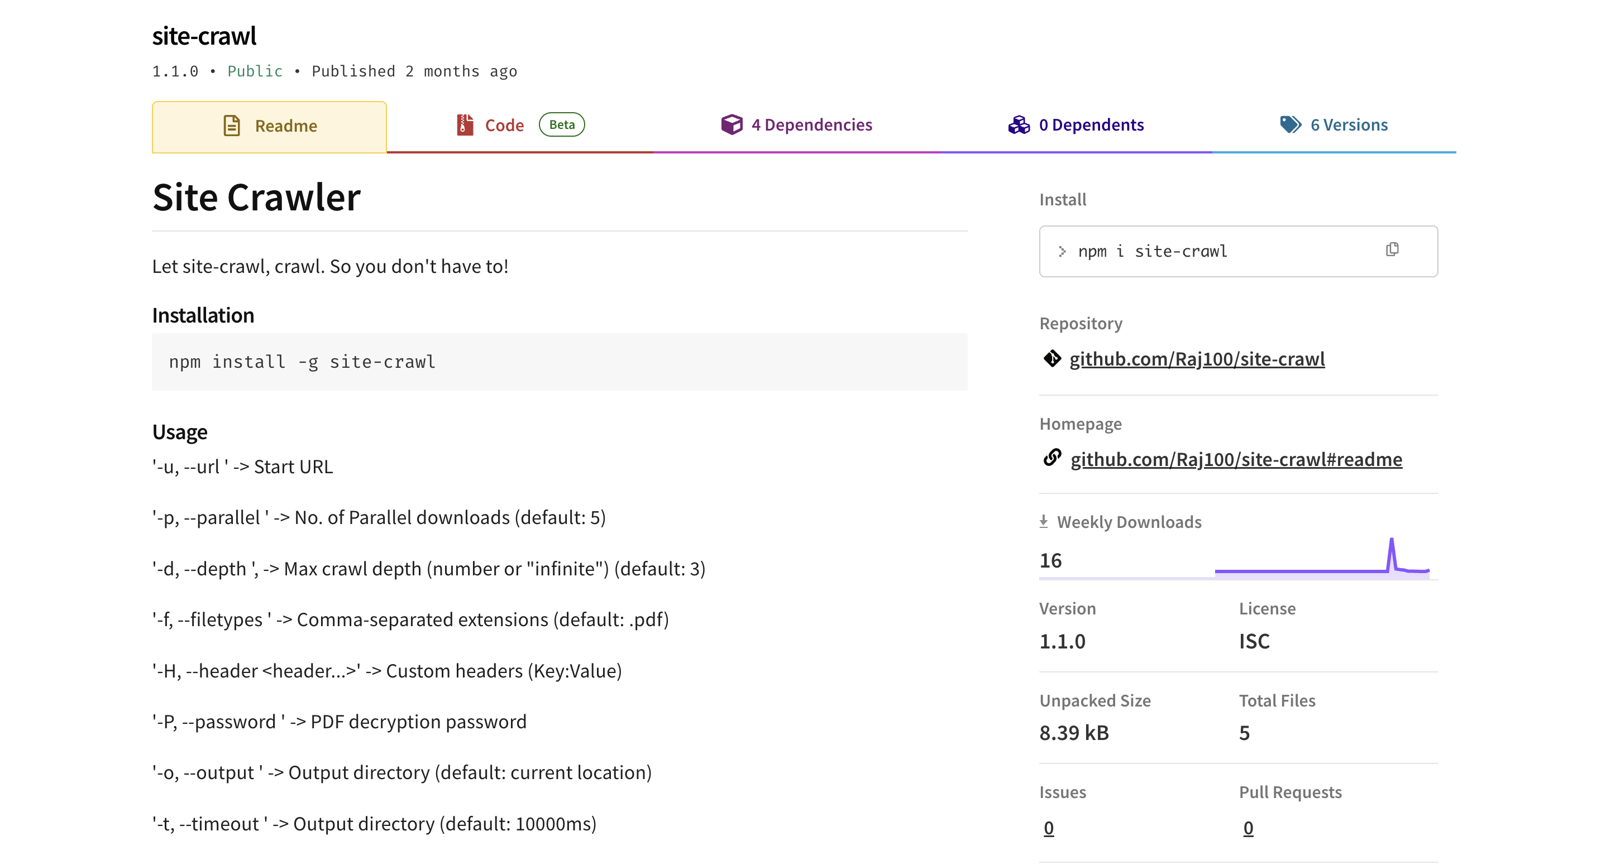
Task: Click the Beta badge next to Code
Action: pyautogui.click(x=561, y=124)
